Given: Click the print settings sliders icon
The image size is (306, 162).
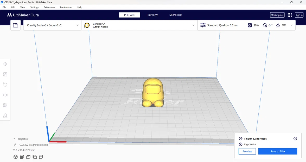Looking at the screenshot, I should (x=203, y=25).
